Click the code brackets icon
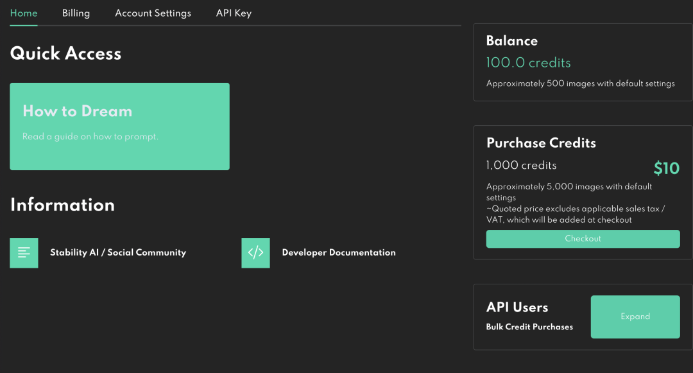This screenshot has height=373, width=693. (x=255, y=253)
